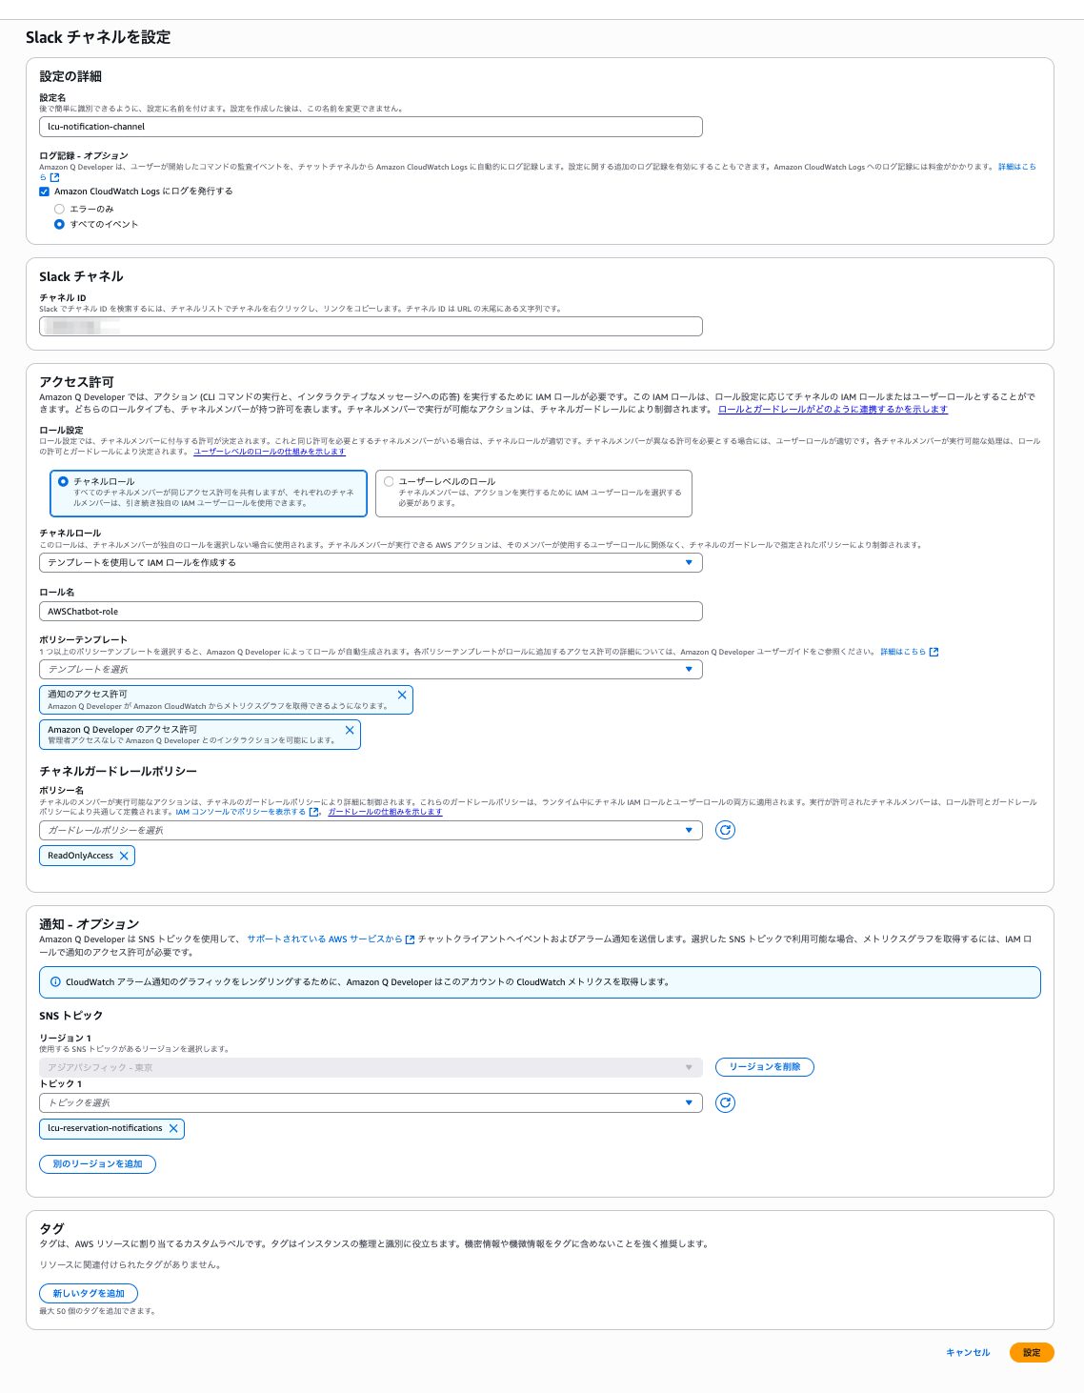Click the info icon in the CloudWatch alarm notice

pyautogui.click(x=55, y=982)
